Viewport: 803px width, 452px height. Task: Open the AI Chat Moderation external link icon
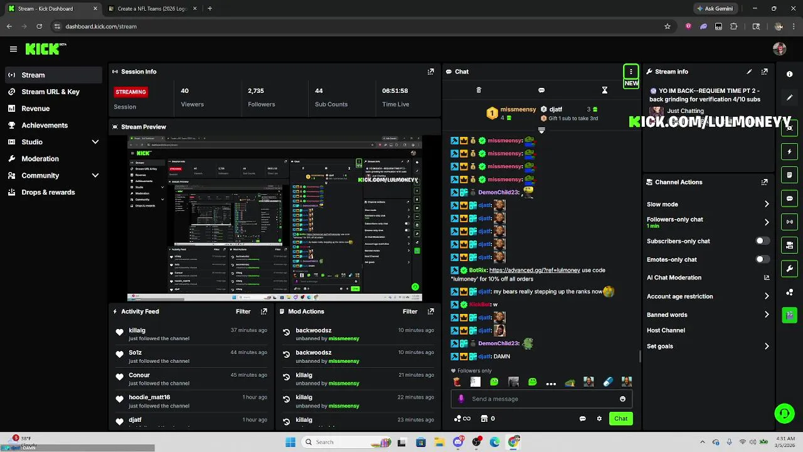pyautogui.click(x=767, y=277)
